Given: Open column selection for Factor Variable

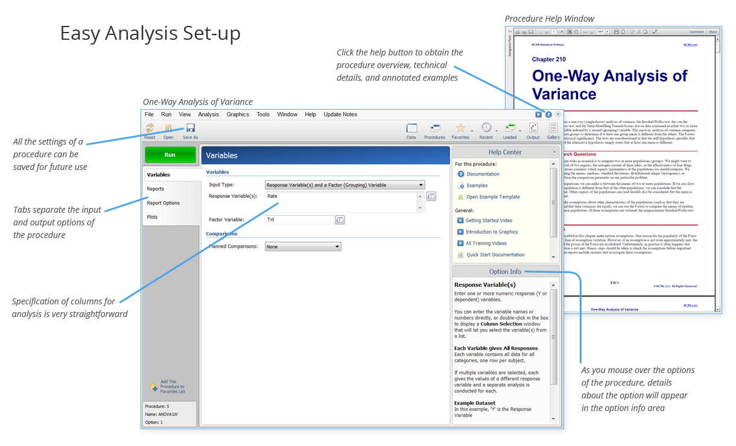Looking at the screenshot, I should [340, 220].
